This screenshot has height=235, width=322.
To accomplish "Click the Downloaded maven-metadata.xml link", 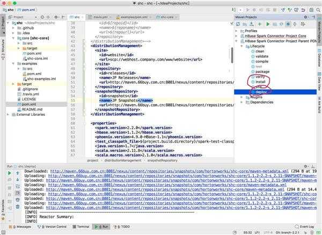I will (x=170, y=171).
